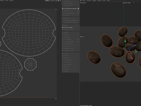Click the viewport menu icon left of View
141x106 pixels.
click(x=81, y=1)
